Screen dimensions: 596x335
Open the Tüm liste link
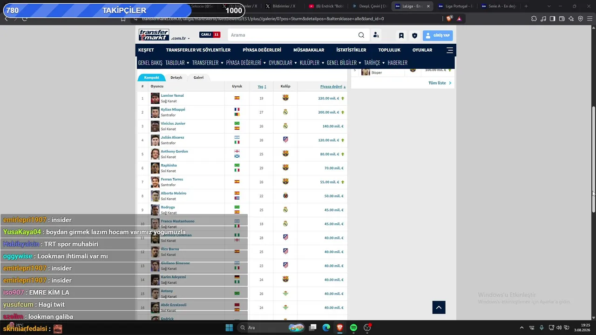pyautogui.click(x=440, y=83)
